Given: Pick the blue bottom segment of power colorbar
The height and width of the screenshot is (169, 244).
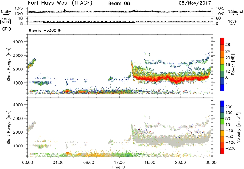Looking at the screenshot, I should point(222,88).
